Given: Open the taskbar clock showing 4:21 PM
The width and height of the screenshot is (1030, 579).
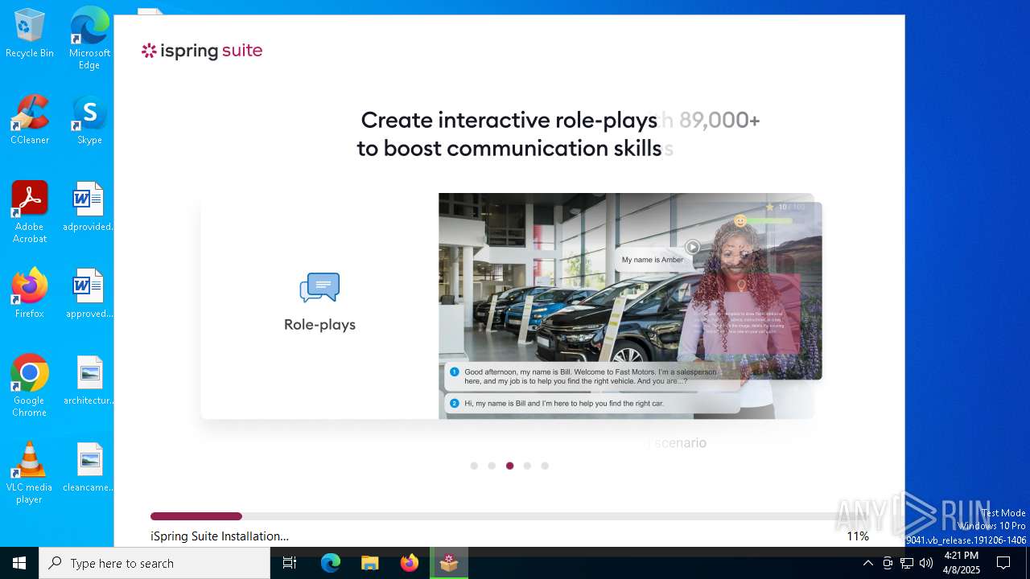Looking at the screenshot, I should [962, 563].
